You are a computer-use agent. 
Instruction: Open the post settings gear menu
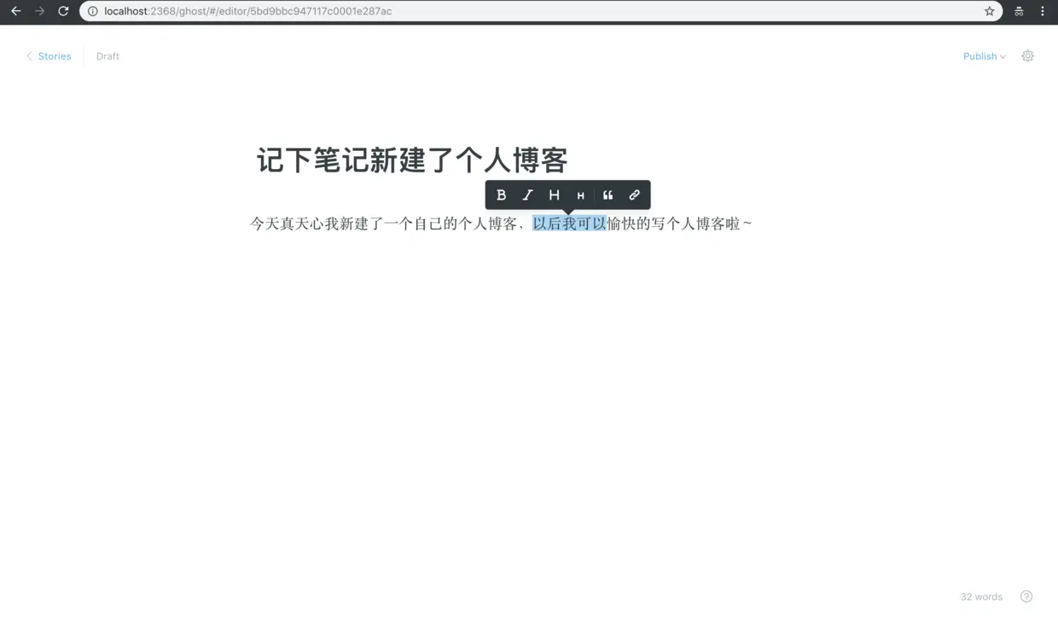click(x=1027, y=55)
